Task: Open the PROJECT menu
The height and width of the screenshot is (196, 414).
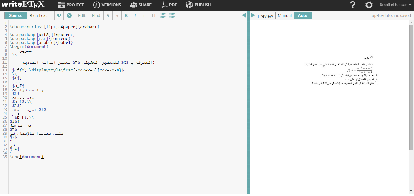Action: tap(71, 5)
